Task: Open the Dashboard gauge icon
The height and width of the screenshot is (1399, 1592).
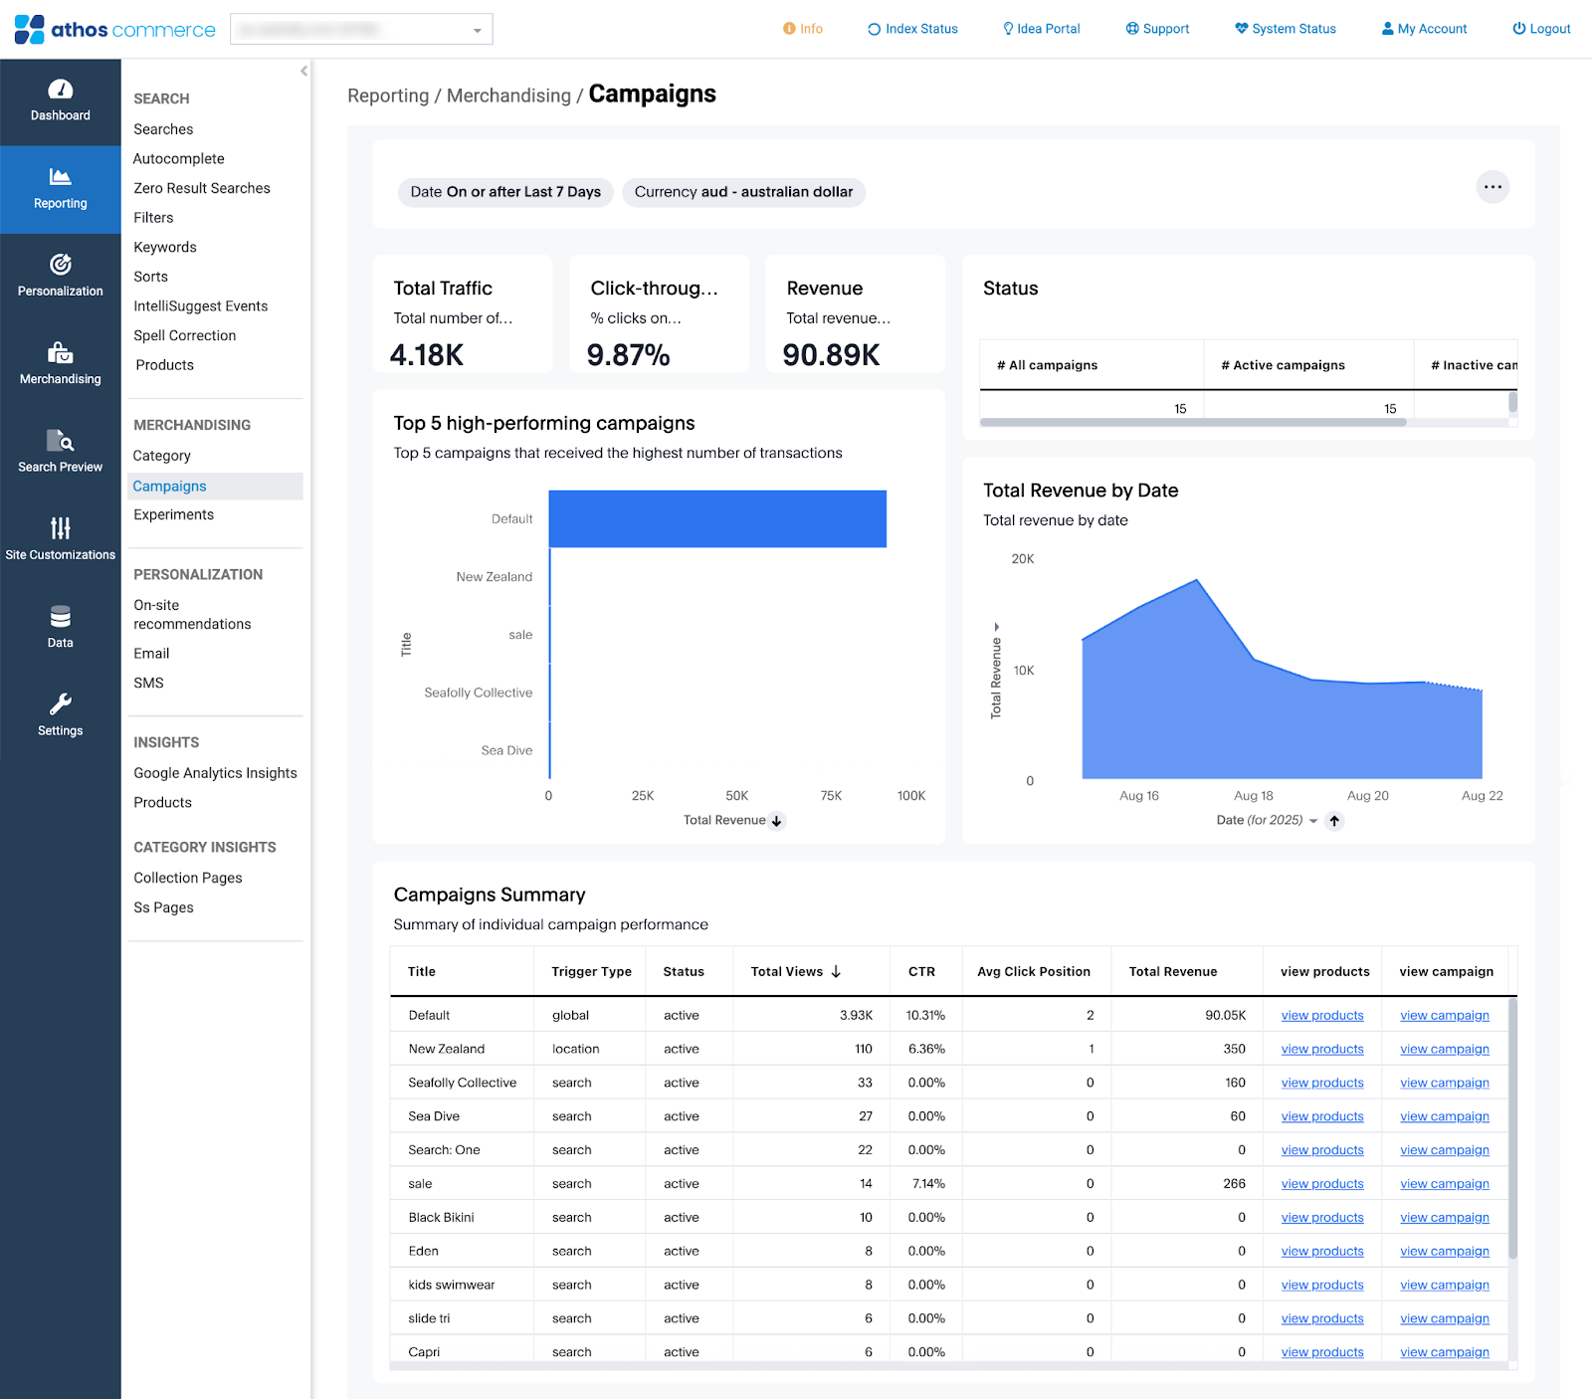Action: (61, 90)
